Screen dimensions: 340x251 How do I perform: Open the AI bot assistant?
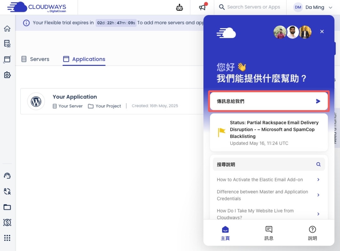(x=179, y=7)
